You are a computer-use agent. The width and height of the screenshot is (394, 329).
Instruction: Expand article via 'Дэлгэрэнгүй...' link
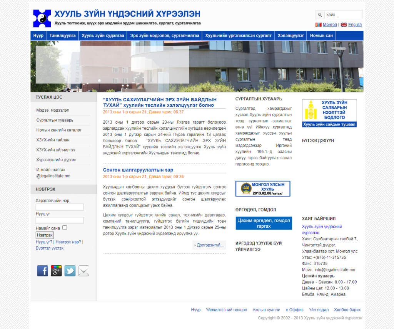click(209, 245)
